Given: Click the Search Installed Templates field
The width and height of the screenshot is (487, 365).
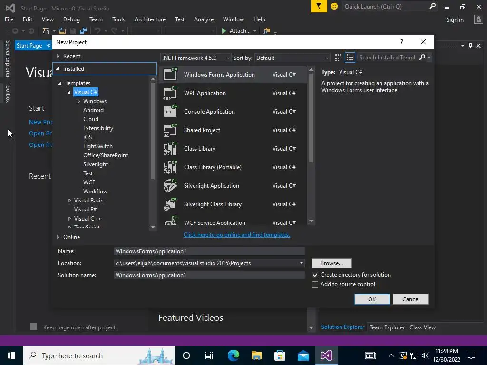Looking at the screenshot, I should tap(387, 58).
